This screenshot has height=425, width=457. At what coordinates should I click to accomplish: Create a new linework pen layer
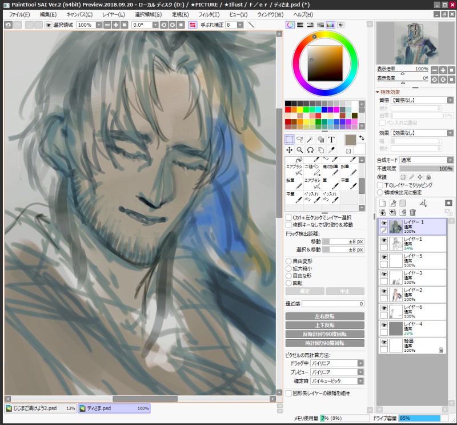pos(392,203)
